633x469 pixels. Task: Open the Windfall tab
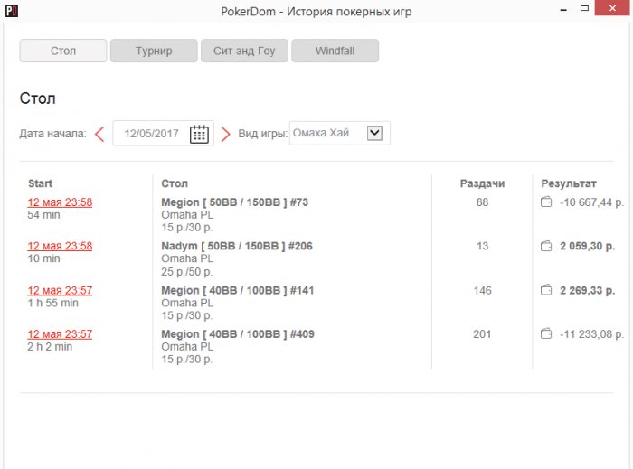tap(335, 51)
